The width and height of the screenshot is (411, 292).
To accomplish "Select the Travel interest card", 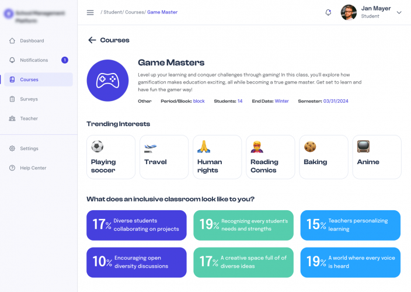I will point(164,157).
